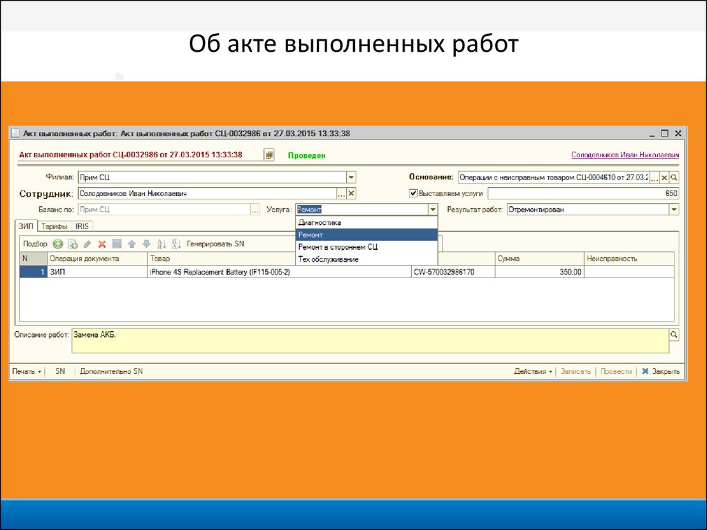Click the Записать button
Image resolution: width=707 pixels, height=530 pixels.
pos(575,371)
